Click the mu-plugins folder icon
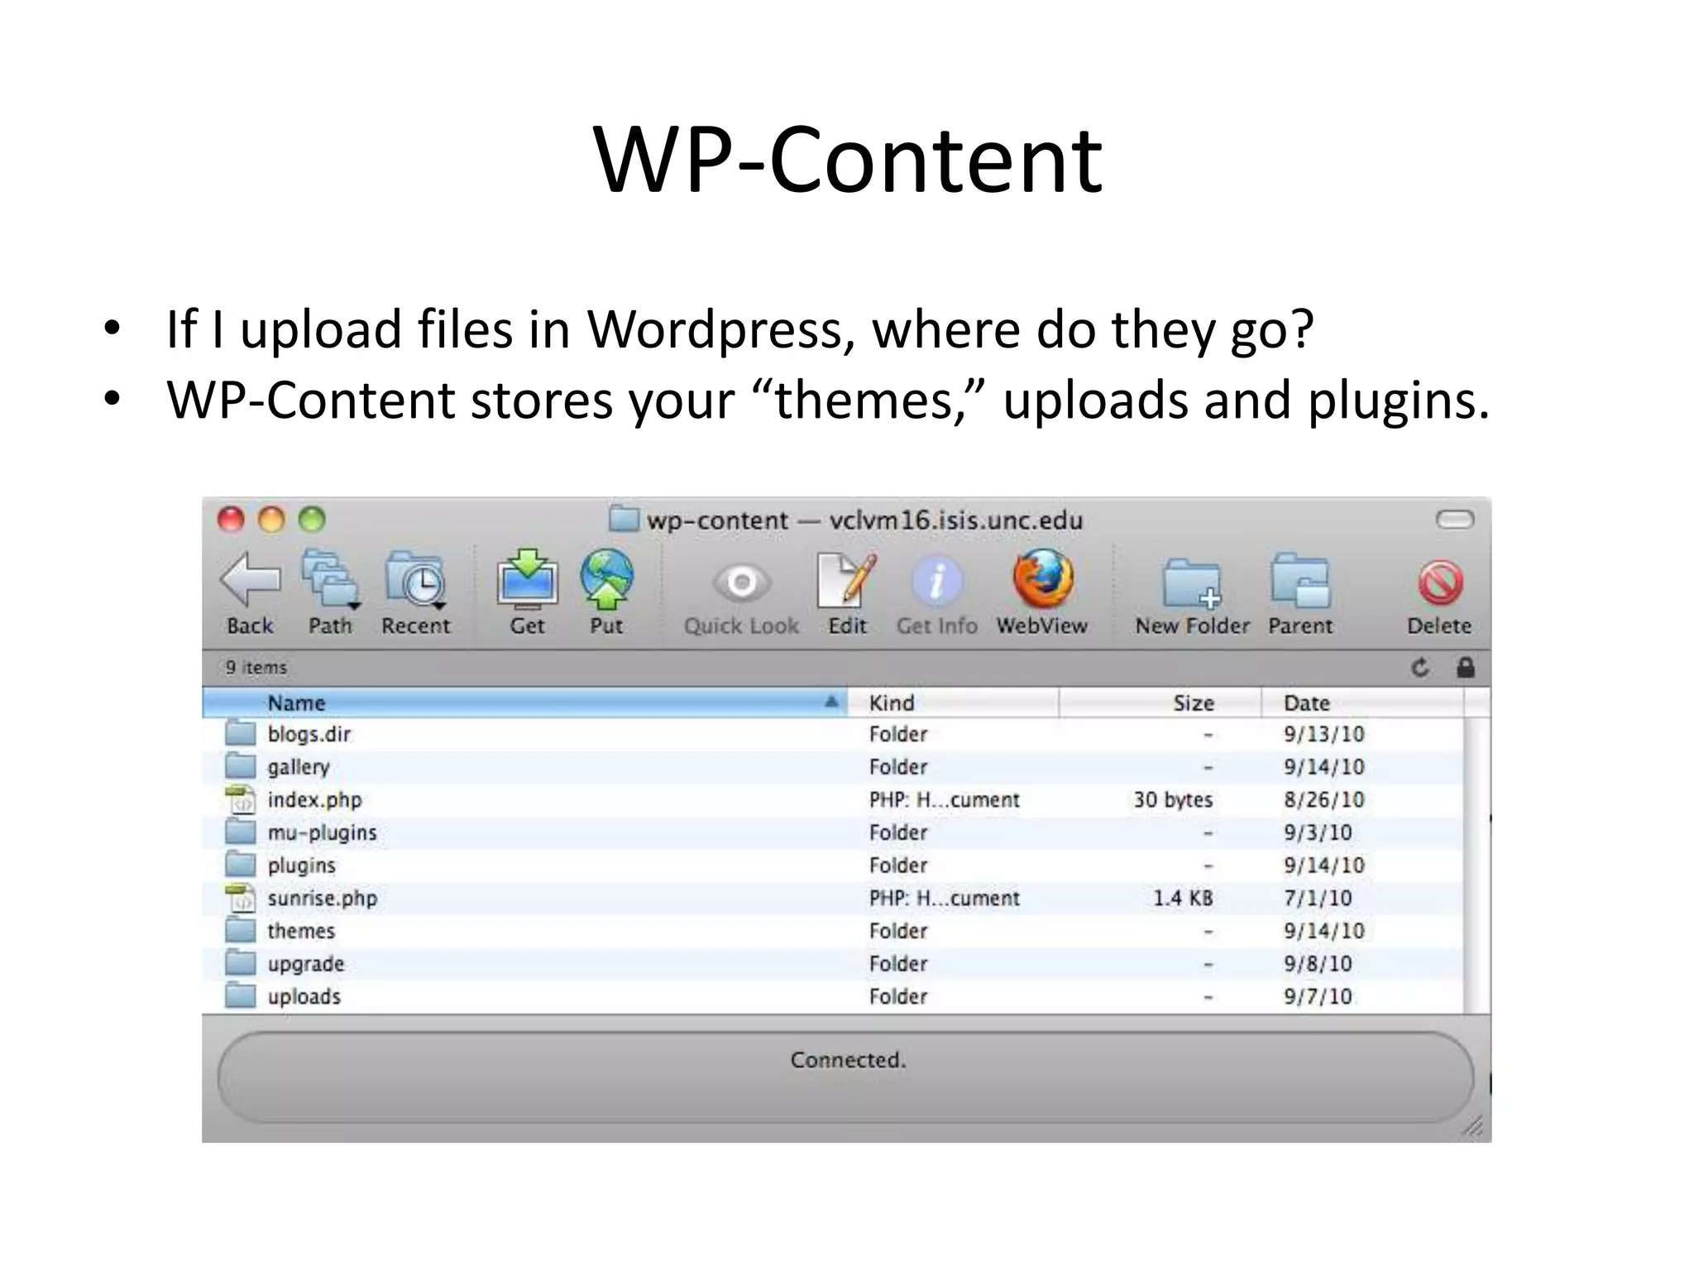The image size is (1694, 1271). click(241, 832)
